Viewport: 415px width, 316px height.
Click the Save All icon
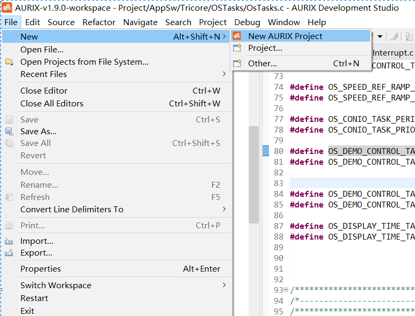(9, 143)
